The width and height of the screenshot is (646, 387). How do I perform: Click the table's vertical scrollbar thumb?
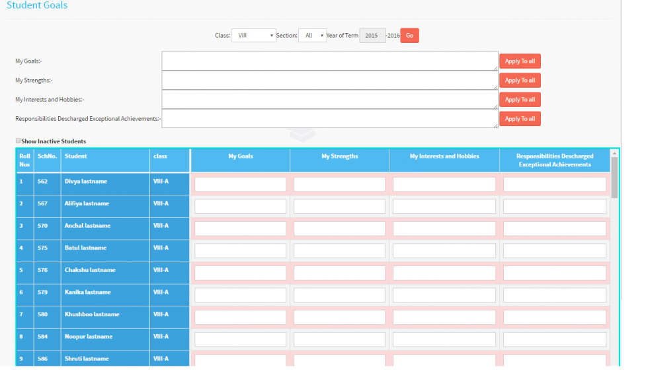click(614, 177)
